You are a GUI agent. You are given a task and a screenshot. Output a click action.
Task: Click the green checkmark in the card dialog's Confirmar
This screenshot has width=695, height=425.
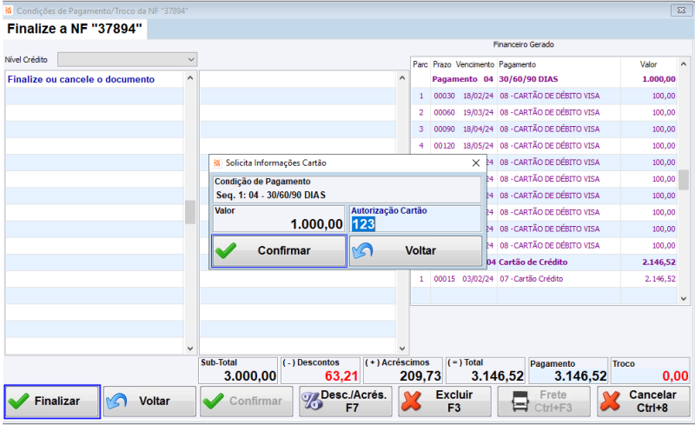[226, 251]
